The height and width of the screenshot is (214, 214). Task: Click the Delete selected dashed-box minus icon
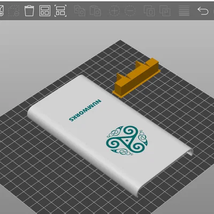[x=14, y=11]
